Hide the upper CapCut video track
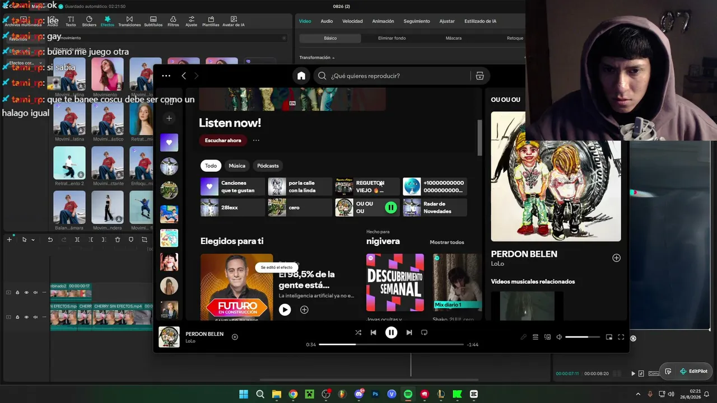 click(x=26, y=292)
